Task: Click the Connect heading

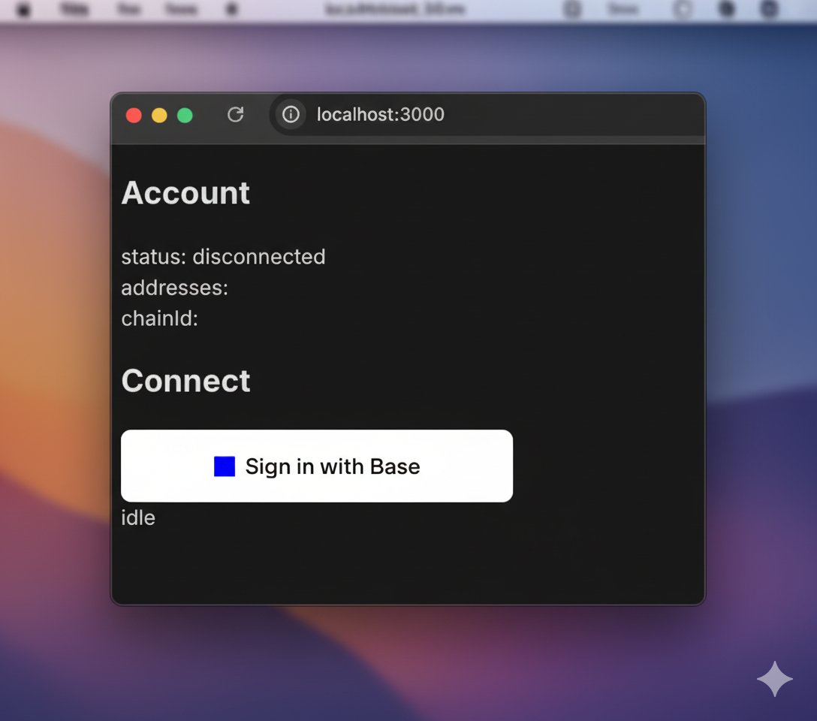Action: 185,381
